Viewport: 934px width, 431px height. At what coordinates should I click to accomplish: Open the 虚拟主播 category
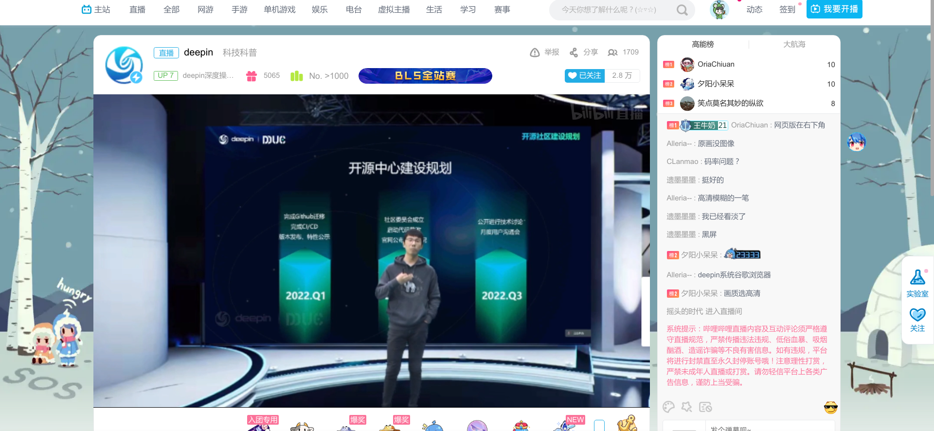click(394, 9)
